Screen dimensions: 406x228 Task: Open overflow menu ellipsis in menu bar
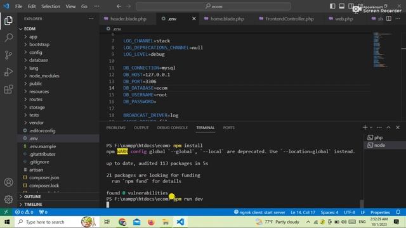[96, 6]
